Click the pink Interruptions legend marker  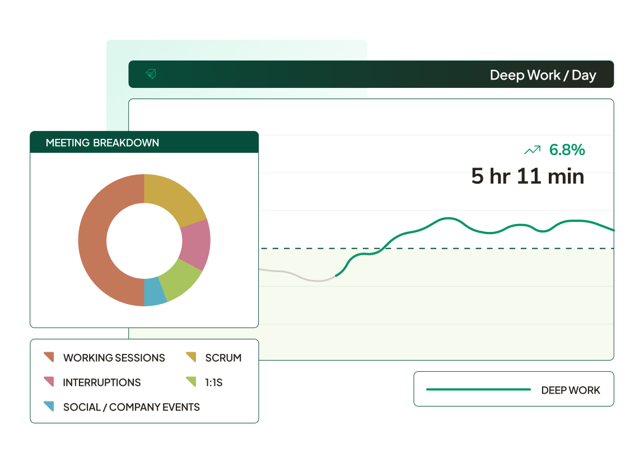49,382
